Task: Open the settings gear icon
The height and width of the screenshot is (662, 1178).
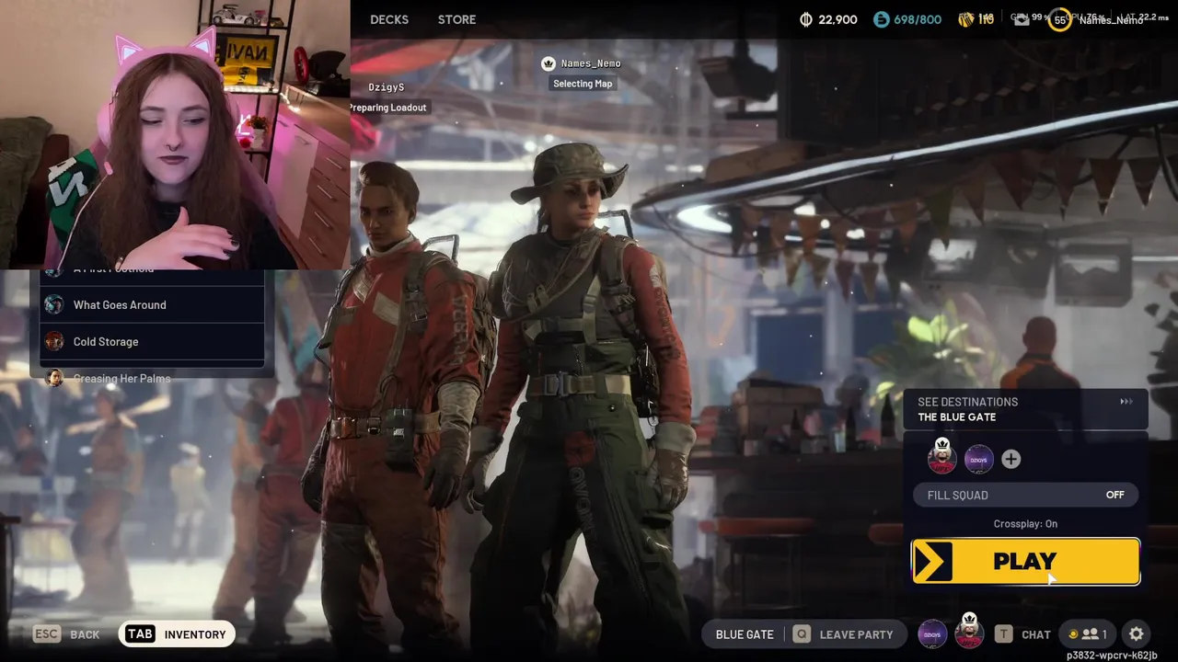Action: pyautogui.click(x=1137, y=633)
